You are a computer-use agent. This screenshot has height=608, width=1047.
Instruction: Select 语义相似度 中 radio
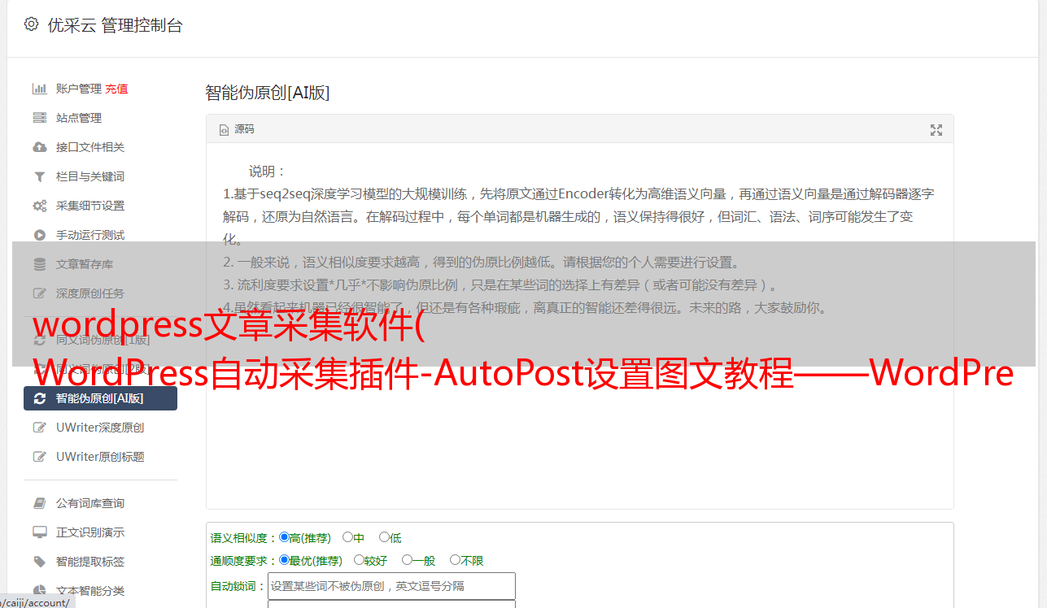[x=347, y=537]
